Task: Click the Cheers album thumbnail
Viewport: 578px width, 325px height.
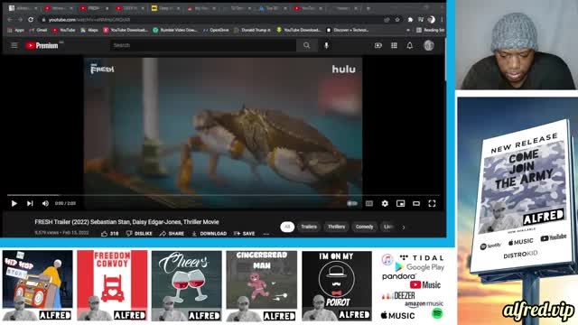Action: click(x=187, y=285)
